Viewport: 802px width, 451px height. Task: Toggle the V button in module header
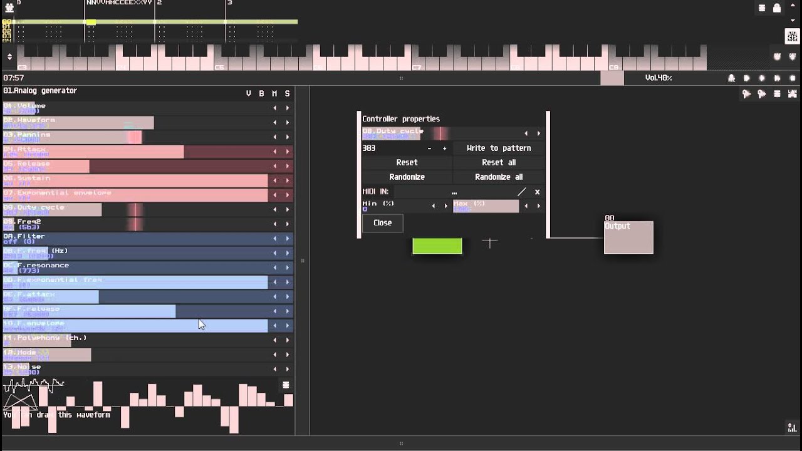249,93
